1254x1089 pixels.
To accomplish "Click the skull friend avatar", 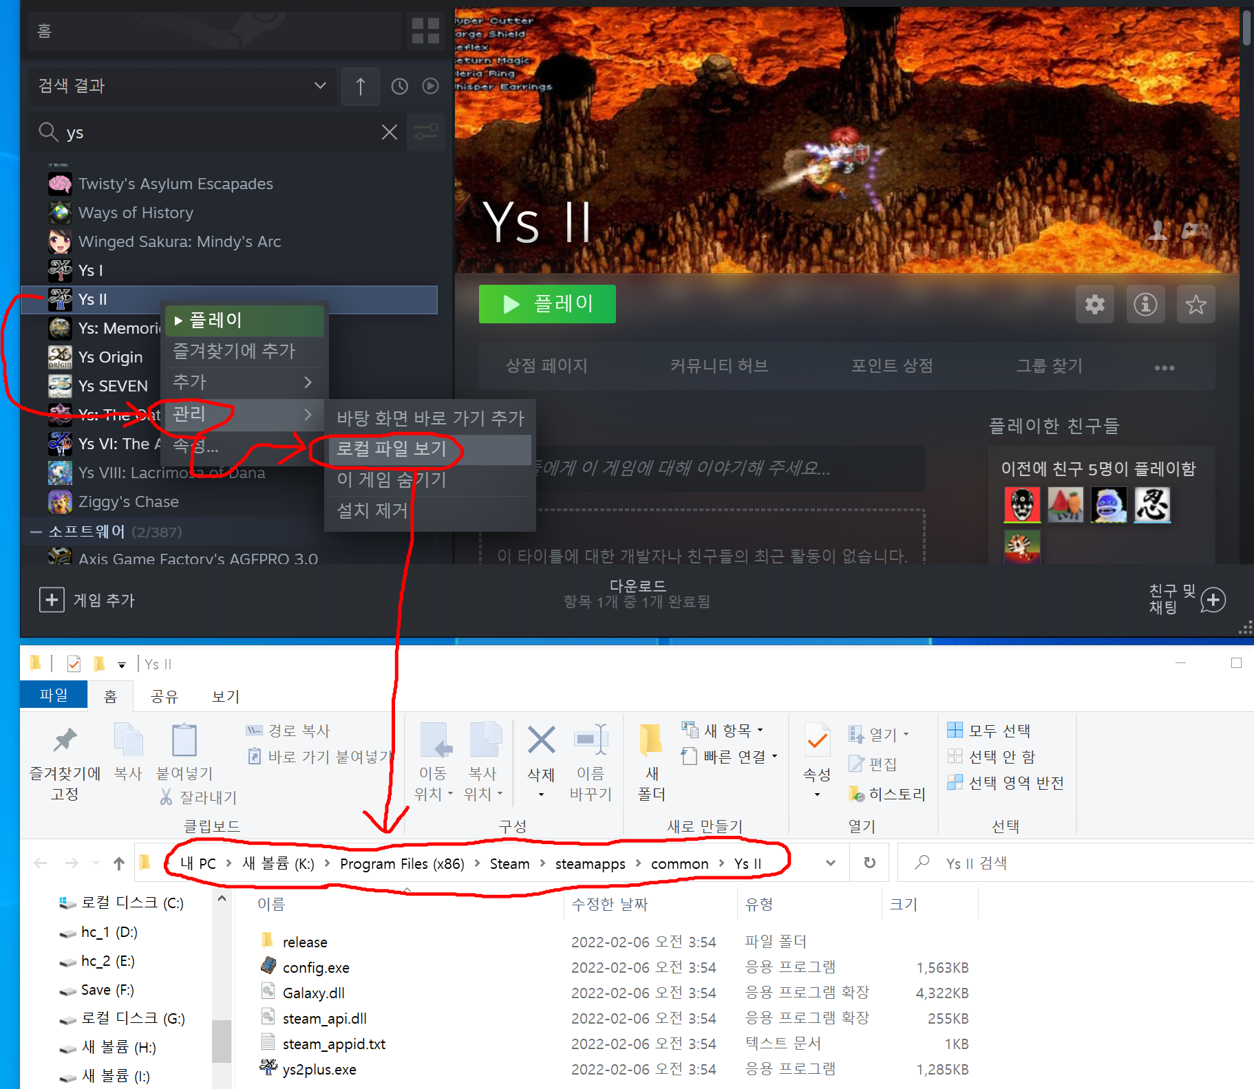I will 1022,505.
